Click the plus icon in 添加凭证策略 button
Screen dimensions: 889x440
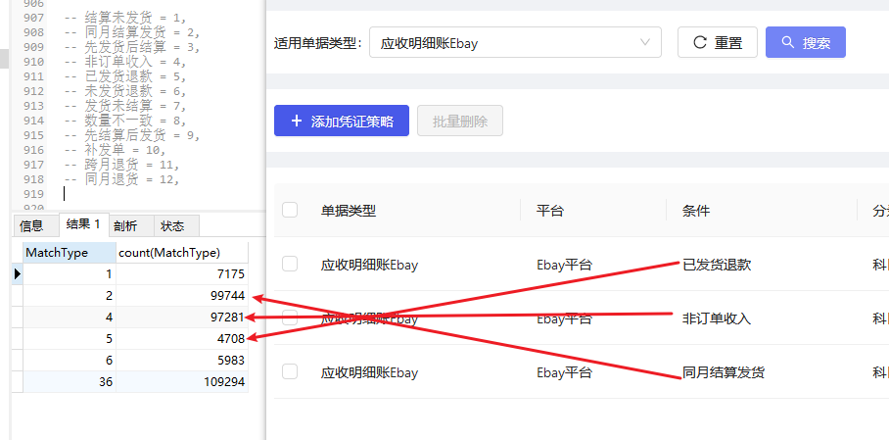pos(297,121)
